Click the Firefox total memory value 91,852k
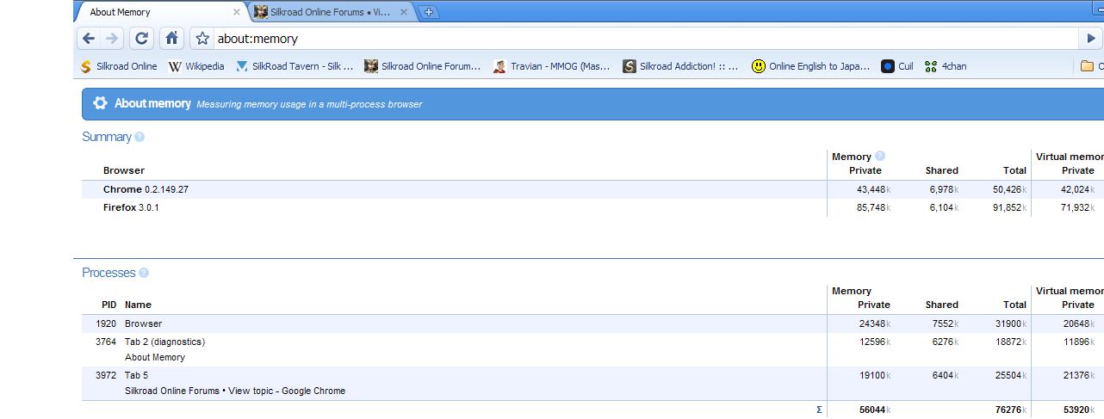 (x=1009, y=207)
